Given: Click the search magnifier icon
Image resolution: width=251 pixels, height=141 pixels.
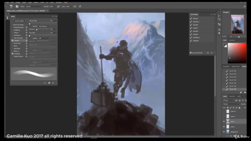Looking at the screenshot, I should point(244,6).
